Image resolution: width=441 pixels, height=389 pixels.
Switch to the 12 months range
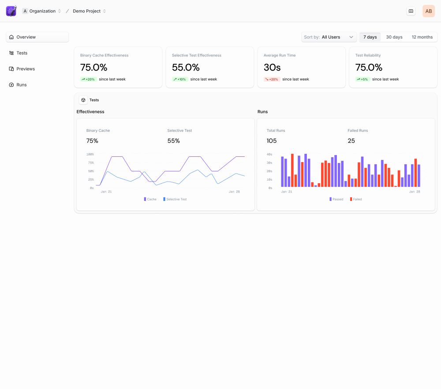(x=422, y=37)
